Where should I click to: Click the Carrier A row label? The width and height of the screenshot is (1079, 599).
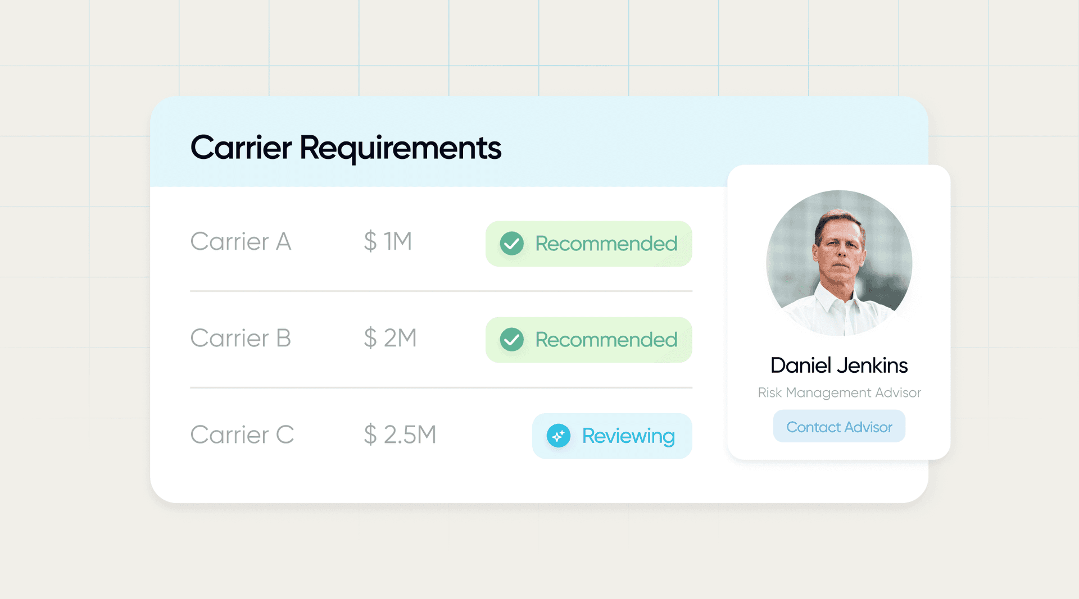tap(241, 243)
